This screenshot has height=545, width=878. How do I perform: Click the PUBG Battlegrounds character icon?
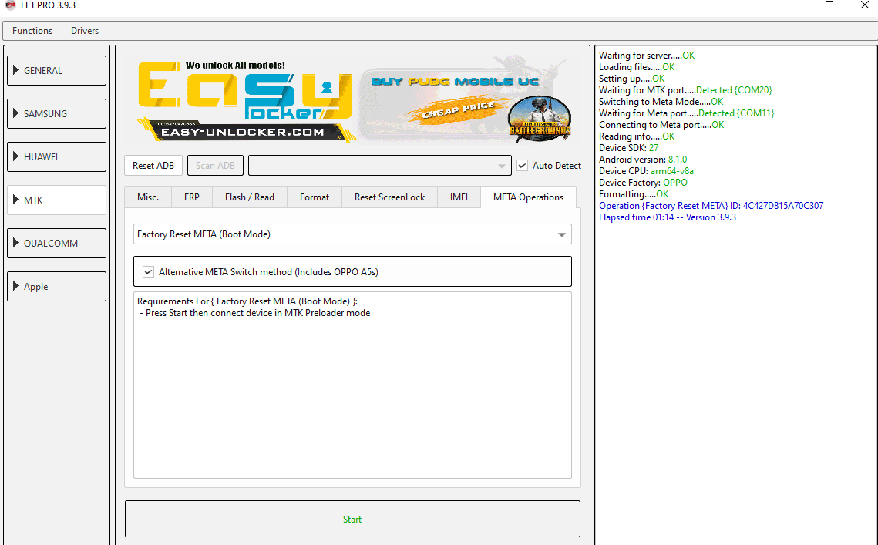point(540,118)
